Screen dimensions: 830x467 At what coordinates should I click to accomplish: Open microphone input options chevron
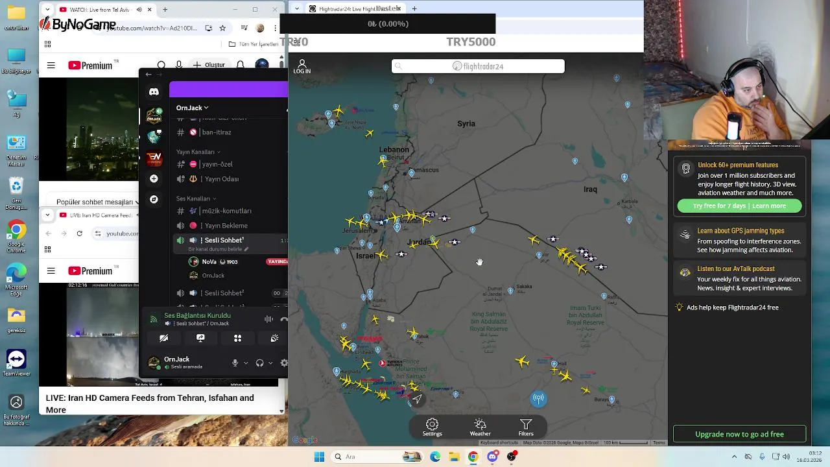point(245,363)
